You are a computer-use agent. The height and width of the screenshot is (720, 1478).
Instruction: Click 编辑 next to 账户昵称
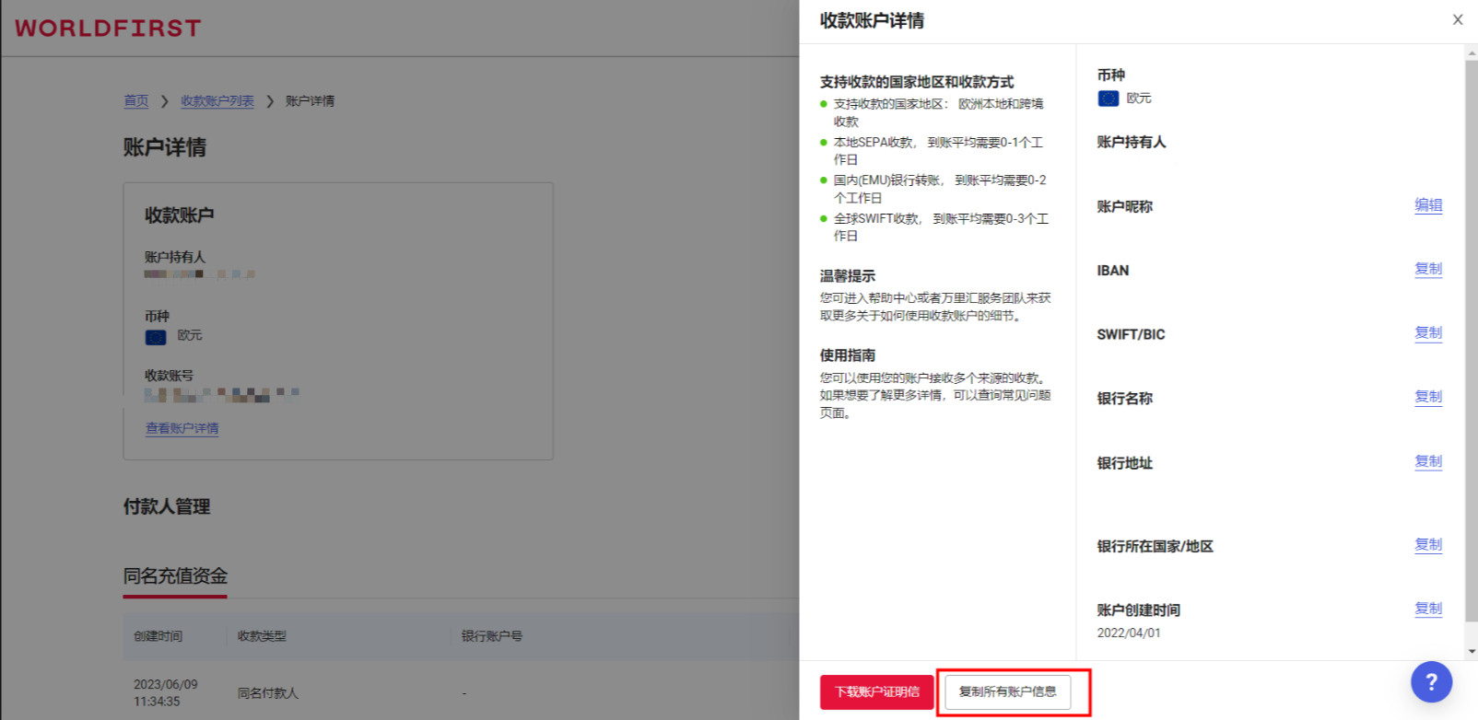click(x=1428, y=205)
